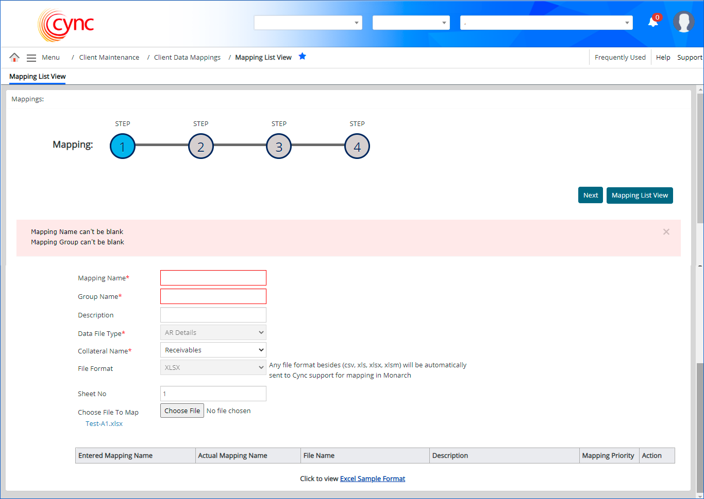Click the user profile avatar
This screenshot has height=499, width=704.
683,22
